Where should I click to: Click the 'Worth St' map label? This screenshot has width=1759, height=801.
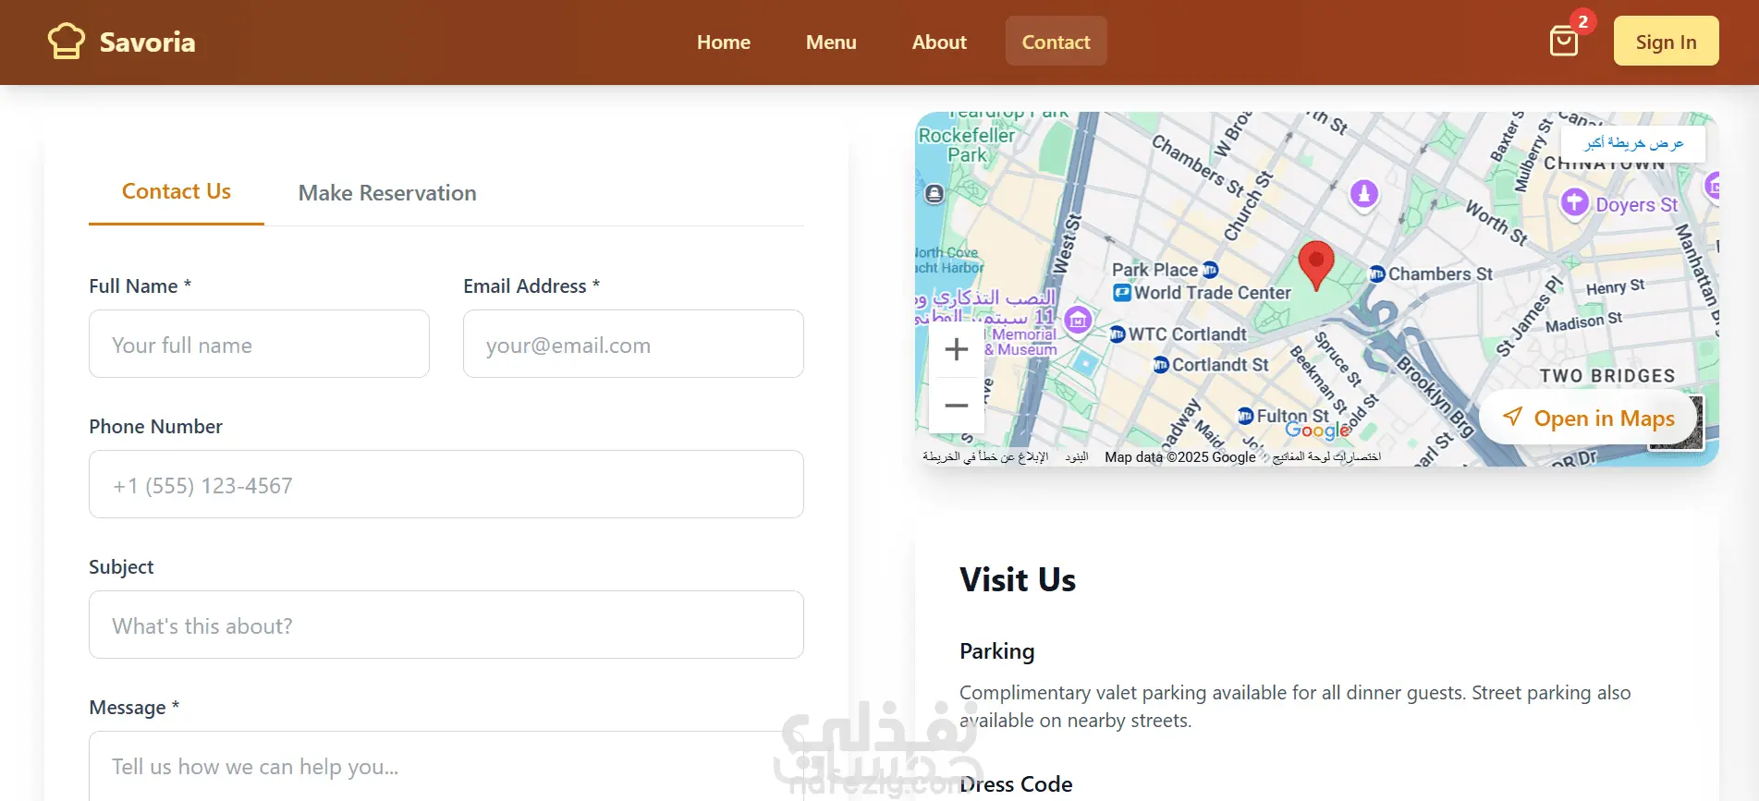tap(1496, 223)
